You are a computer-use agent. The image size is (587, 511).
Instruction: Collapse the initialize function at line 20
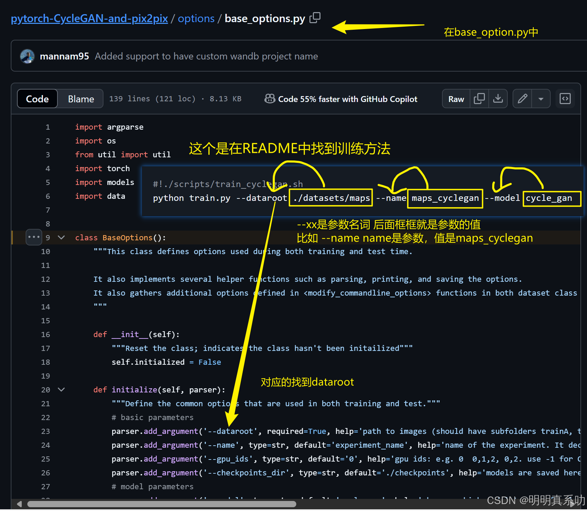[x=61, y=390]
